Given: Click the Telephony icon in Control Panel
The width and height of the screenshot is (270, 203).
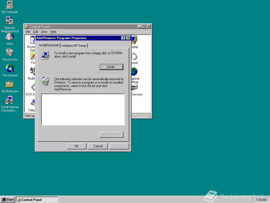Looking at the screenshot, I should [33, 103].
